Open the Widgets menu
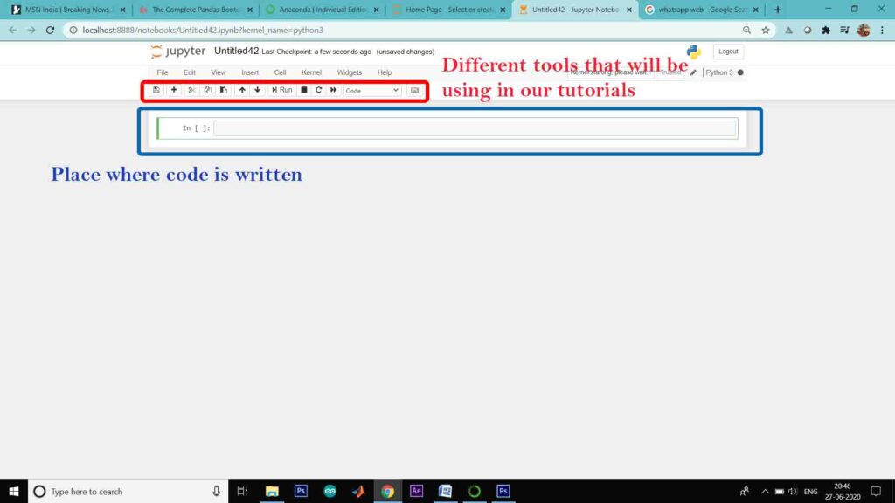 point(350,72)
